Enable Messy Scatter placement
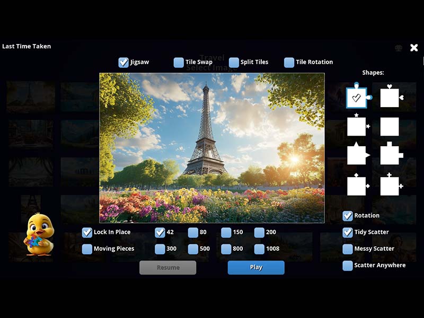424x318 pixels. point(348,249)
